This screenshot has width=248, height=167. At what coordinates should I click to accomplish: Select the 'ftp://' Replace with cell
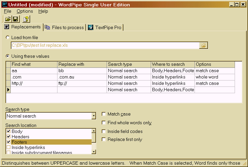[x=82, y=83]
